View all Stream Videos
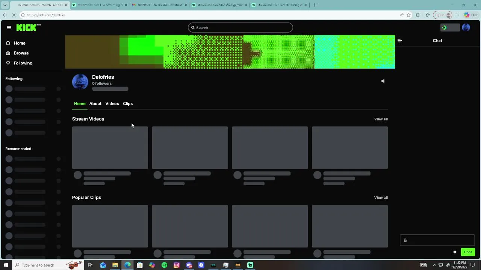The height and width of the screenshot is (270, 481). coord(381,119)
